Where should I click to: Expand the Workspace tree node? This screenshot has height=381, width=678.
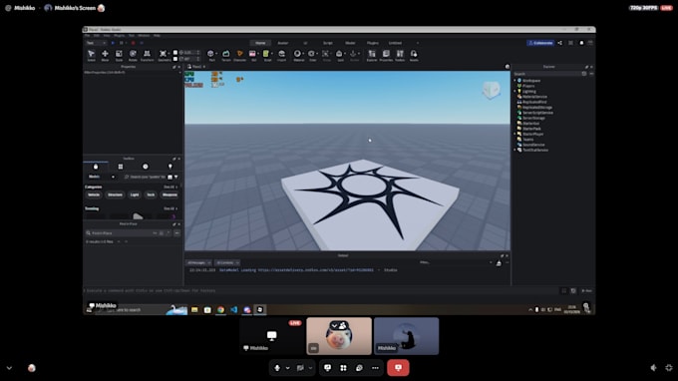pos(515,81)
